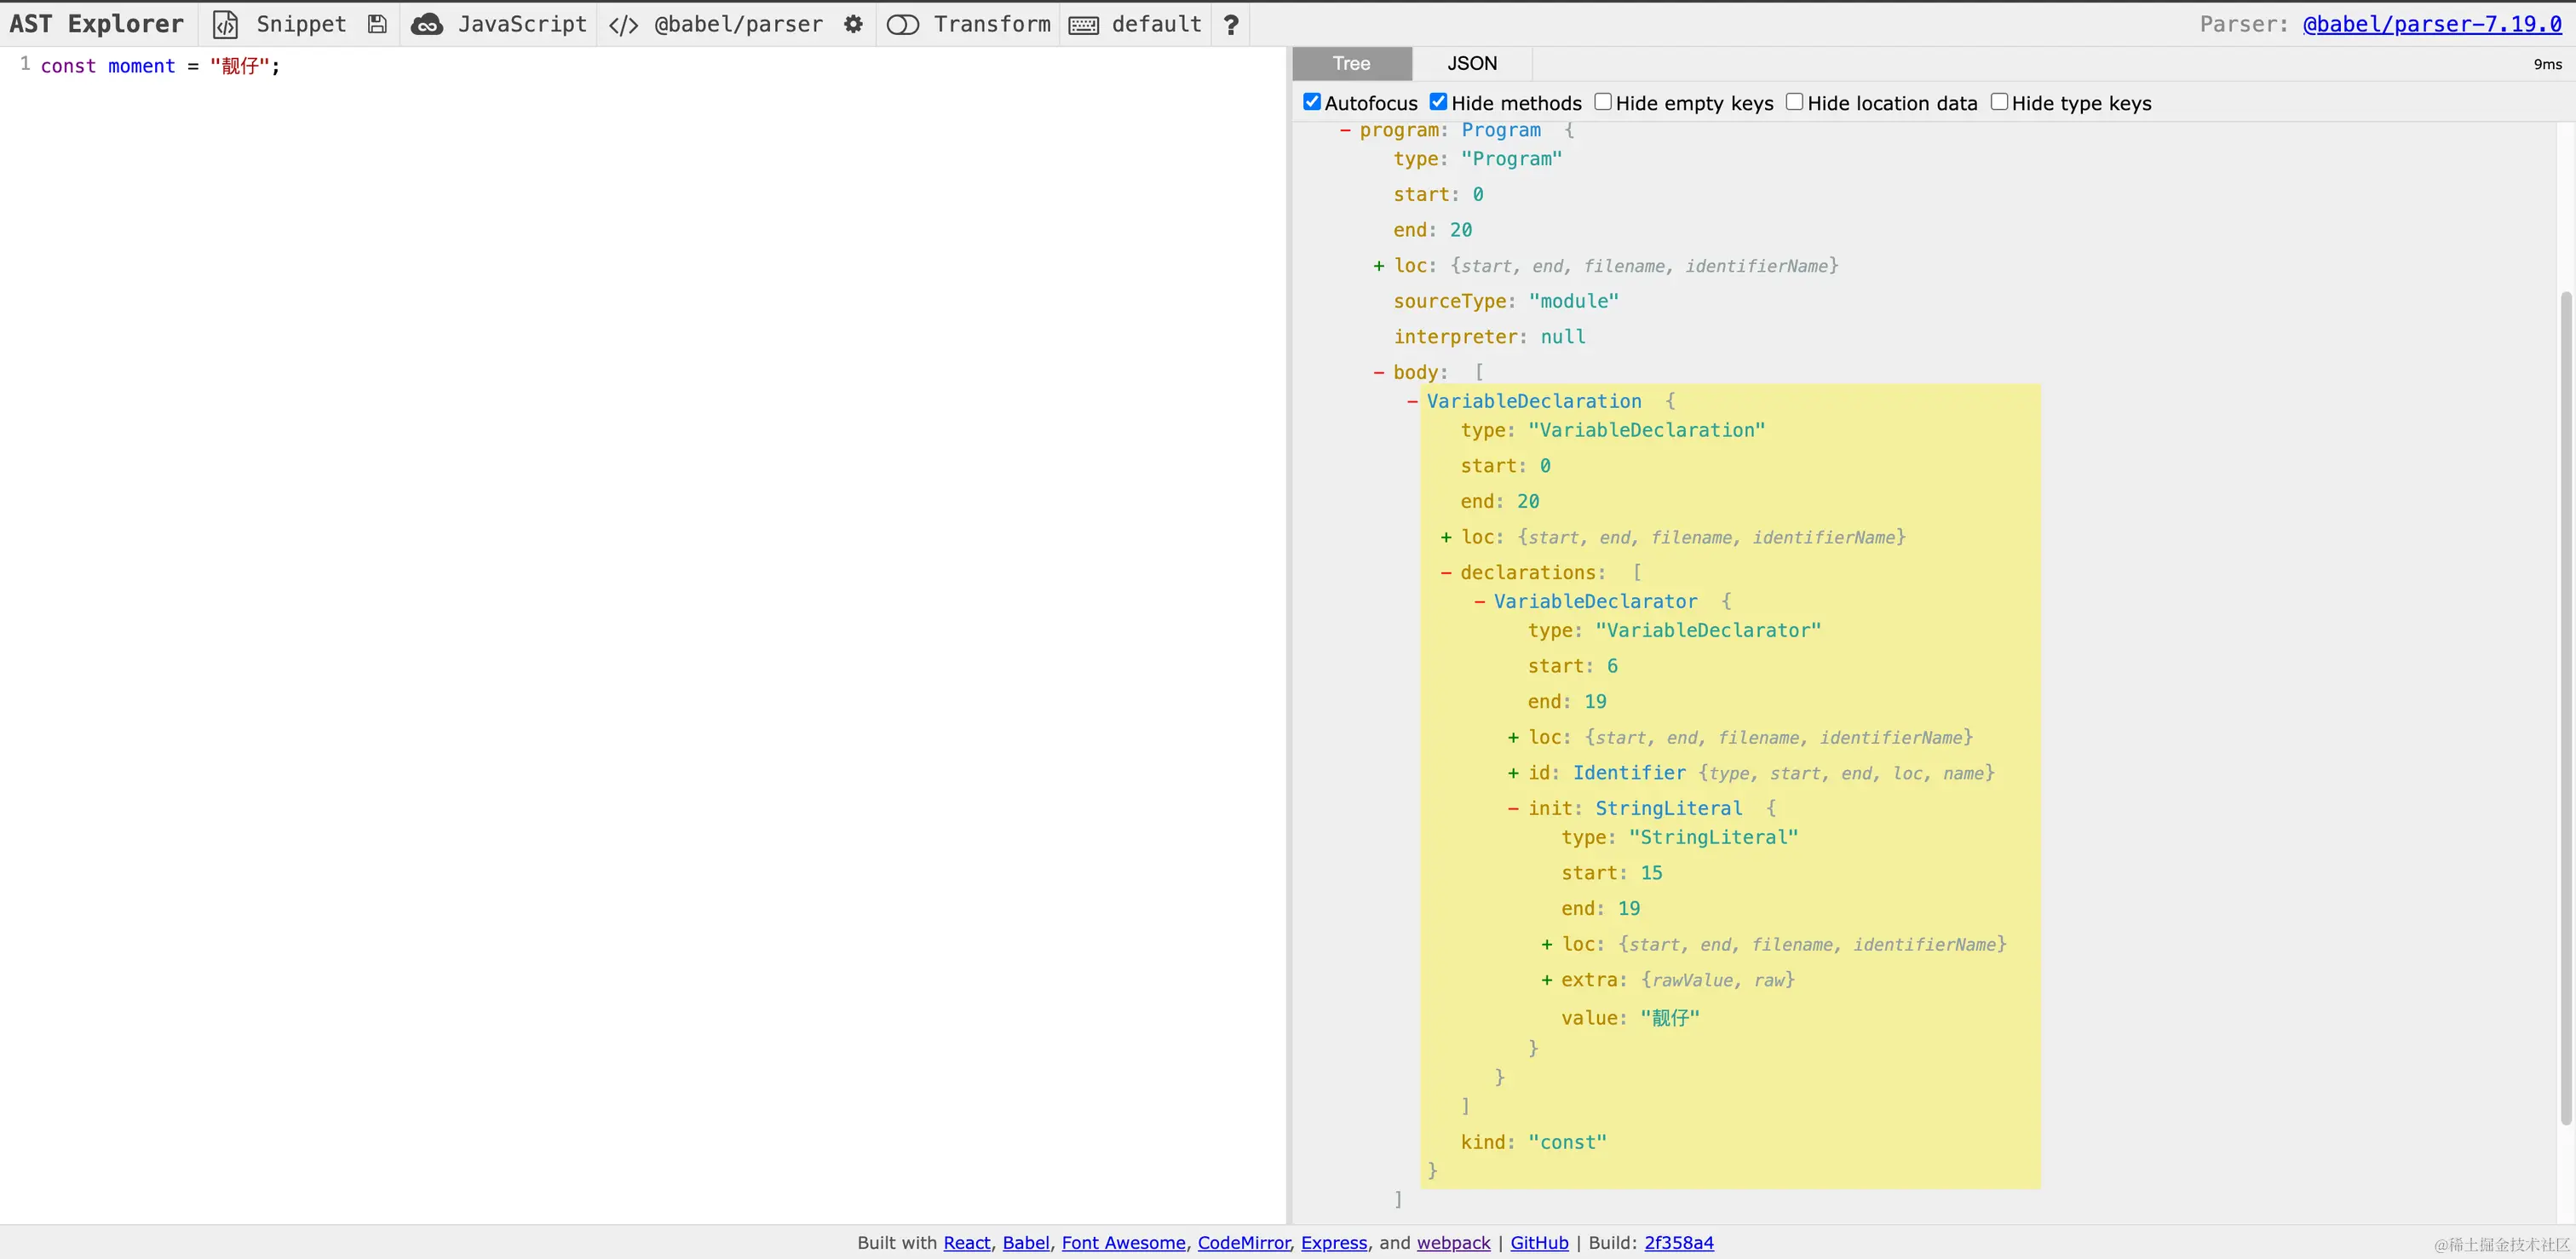The width and height of the screenshot is (2576, 1259).
Task: Click the save floppy disk icon
Action: point(377,24)
